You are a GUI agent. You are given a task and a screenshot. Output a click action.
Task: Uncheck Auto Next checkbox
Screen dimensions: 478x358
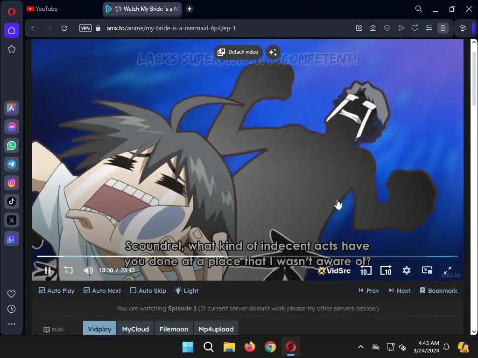click(86, 290)
